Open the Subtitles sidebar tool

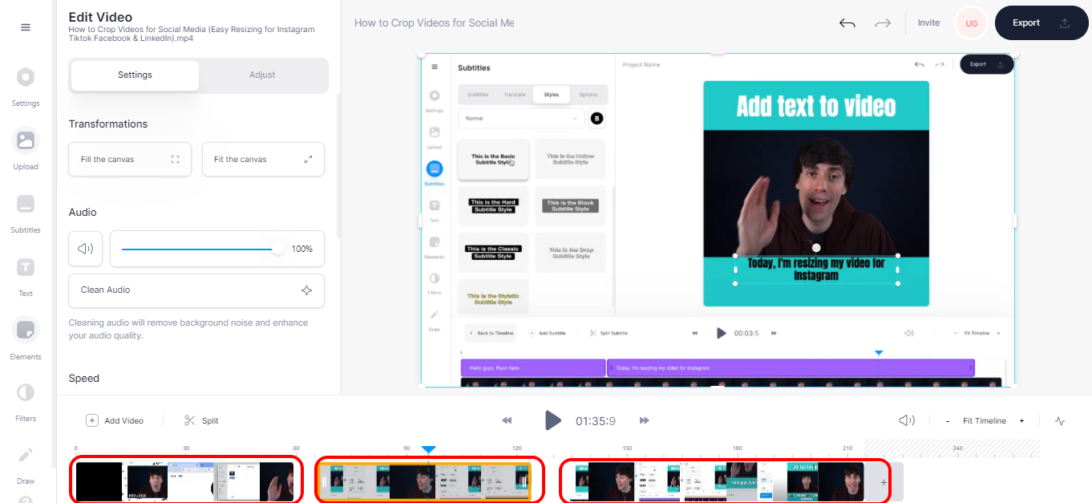click(26, 213)
